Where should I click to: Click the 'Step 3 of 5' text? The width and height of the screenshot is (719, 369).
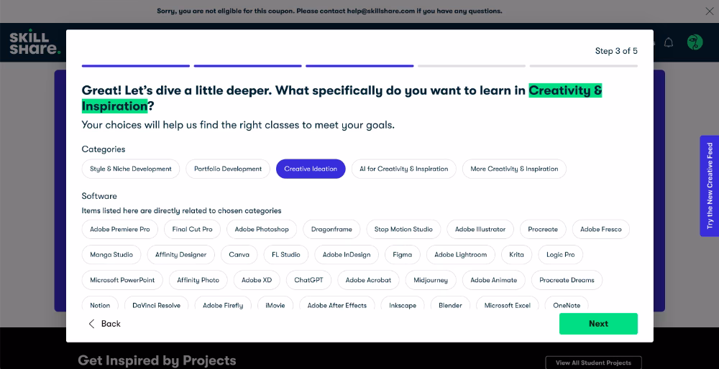point(616,51)
